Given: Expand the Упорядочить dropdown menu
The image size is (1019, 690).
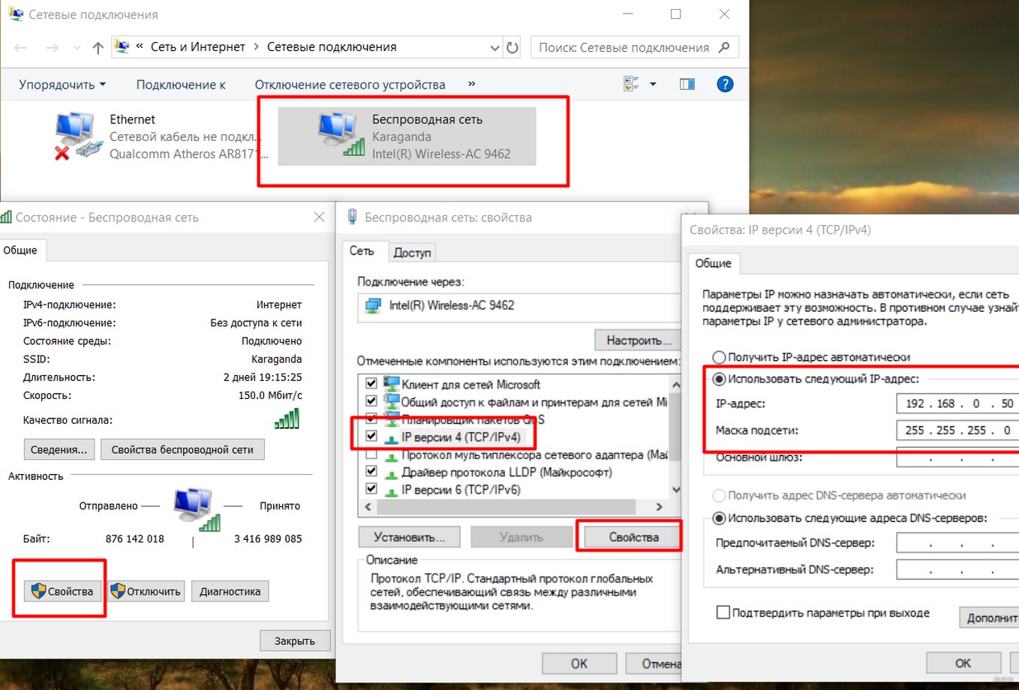Looking at the screenshot, I should click(62, 85).
